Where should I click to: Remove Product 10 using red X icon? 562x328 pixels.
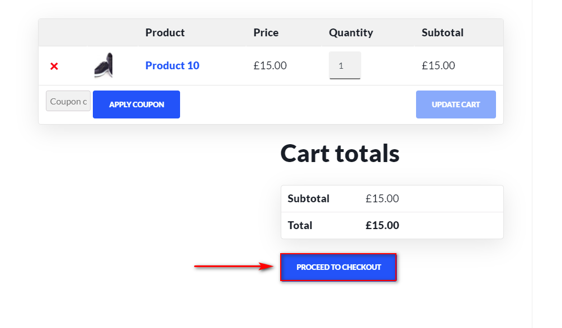[x=54, y=66]
